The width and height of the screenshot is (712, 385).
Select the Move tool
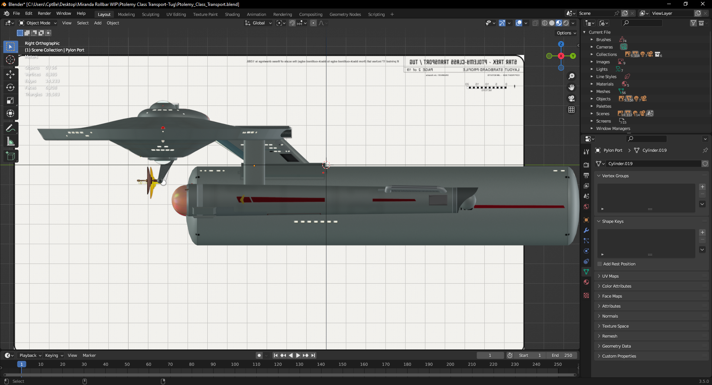click(10, 74)
